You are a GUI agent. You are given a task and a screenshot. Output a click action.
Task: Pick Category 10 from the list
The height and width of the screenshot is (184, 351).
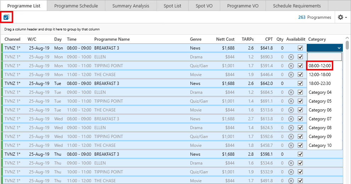pos(320,145)
